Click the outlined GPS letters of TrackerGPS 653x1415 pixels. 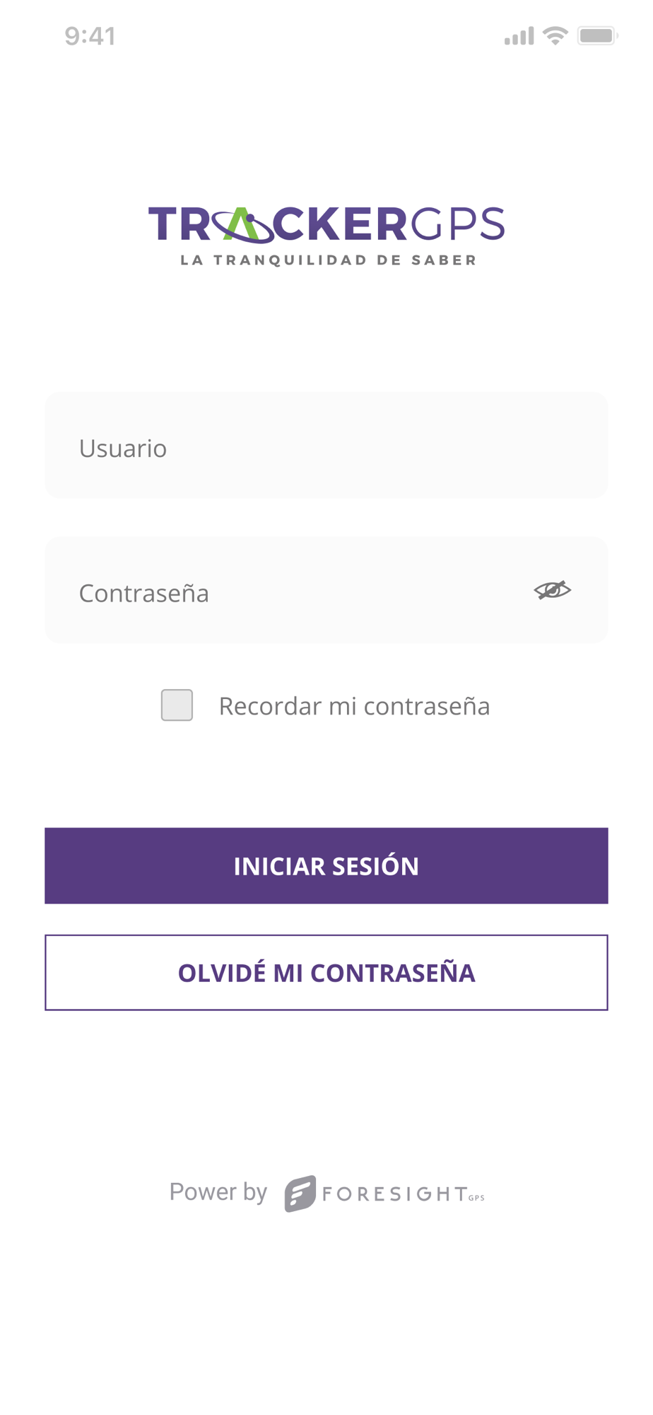point(458,224)
